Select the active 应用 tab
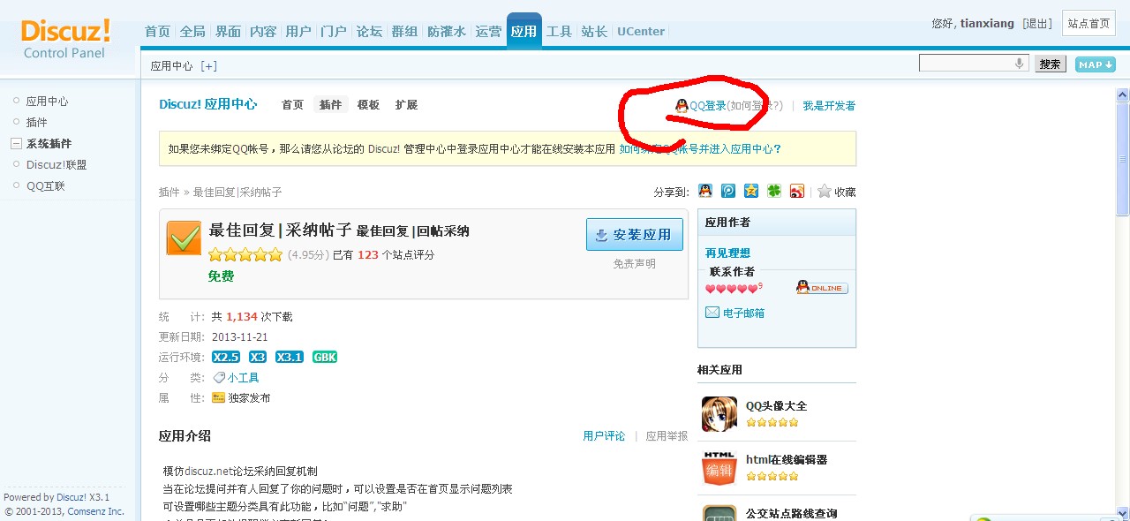Image resolution: width=1130 pixels, height=521 pixels. click(x=524, y=31)
